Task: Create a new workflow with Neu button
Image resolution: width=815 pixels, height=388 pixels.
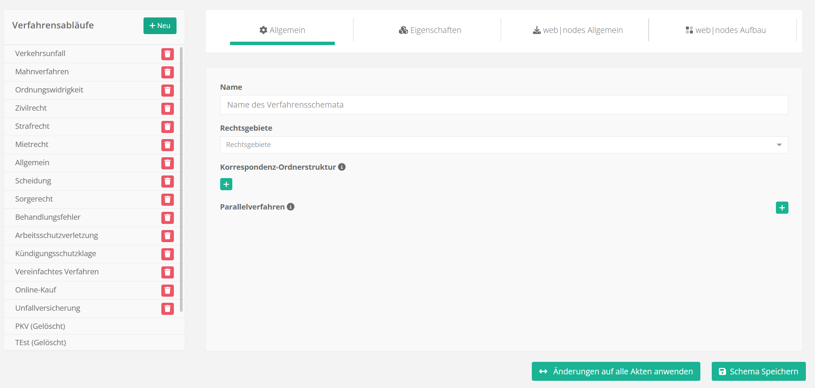Action: coord(160,26)
